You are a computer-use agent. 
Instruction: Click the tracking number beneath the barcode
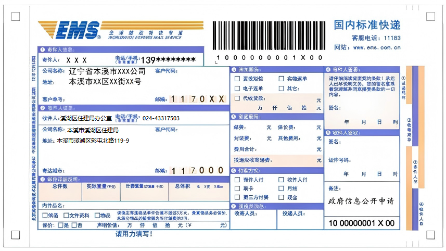coord(270,58)
